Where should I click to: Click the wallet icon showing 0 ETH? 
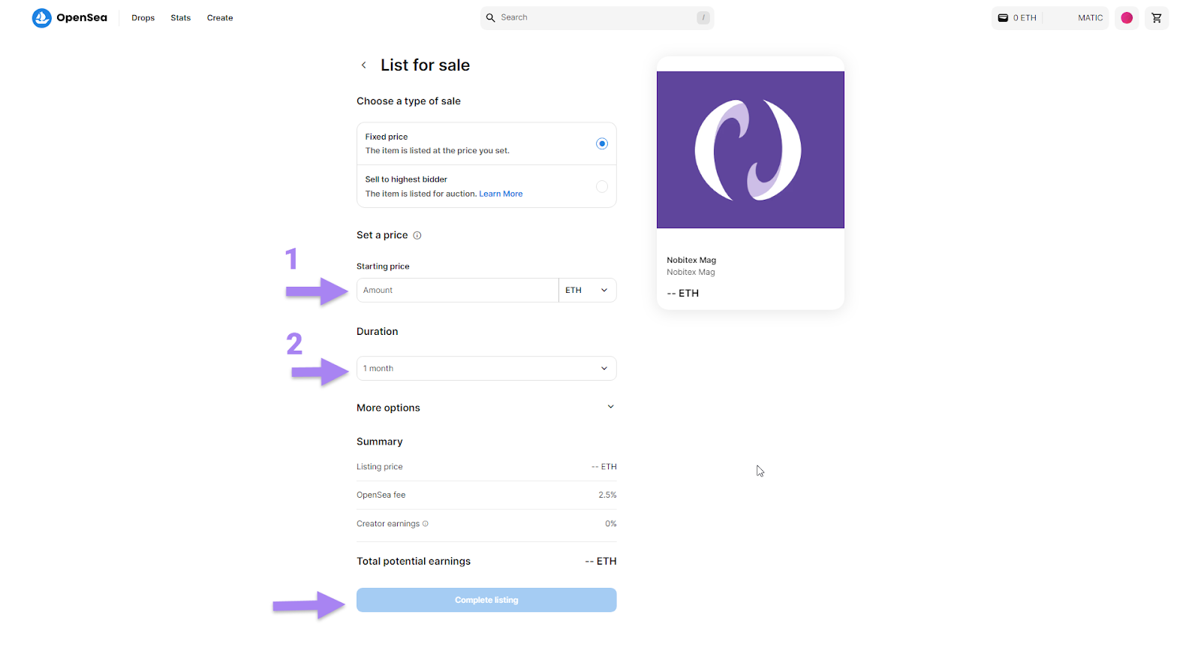pos(1003,18)
